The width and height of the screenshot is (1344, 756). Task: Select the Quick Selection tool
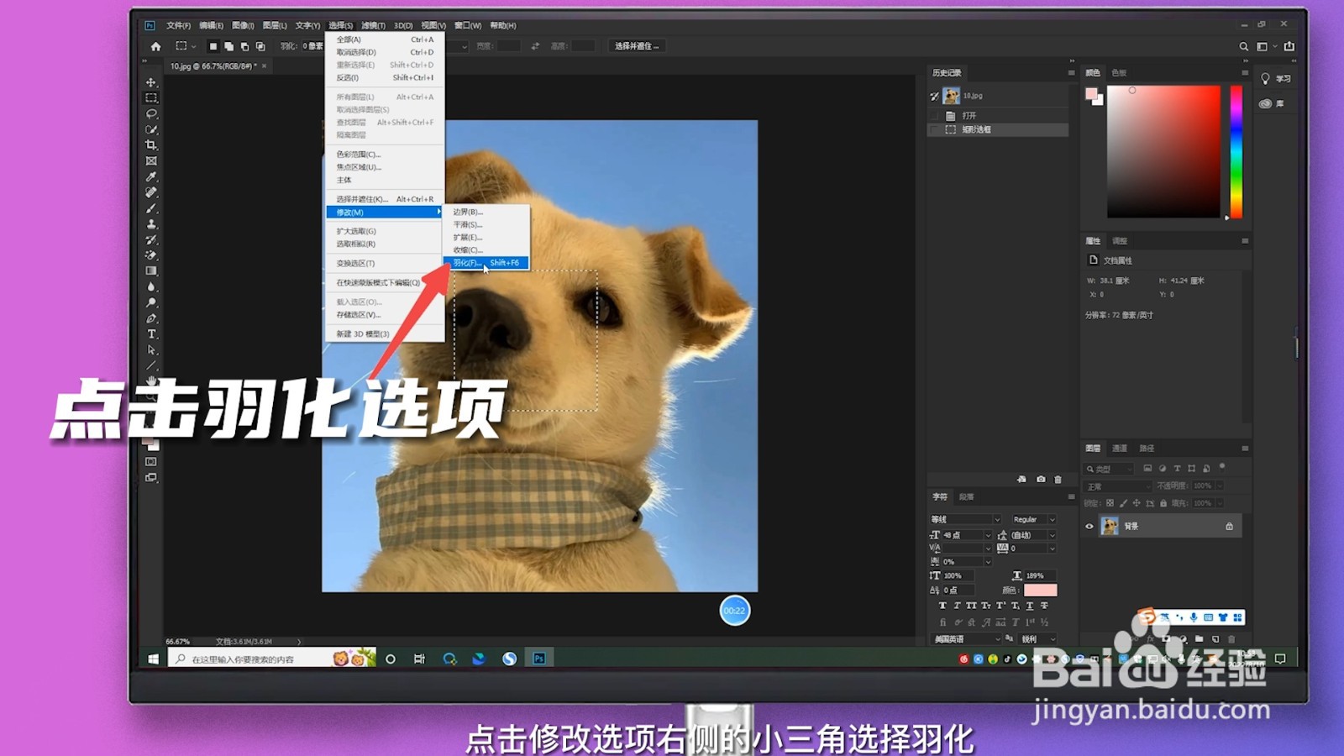click(151, 129)
